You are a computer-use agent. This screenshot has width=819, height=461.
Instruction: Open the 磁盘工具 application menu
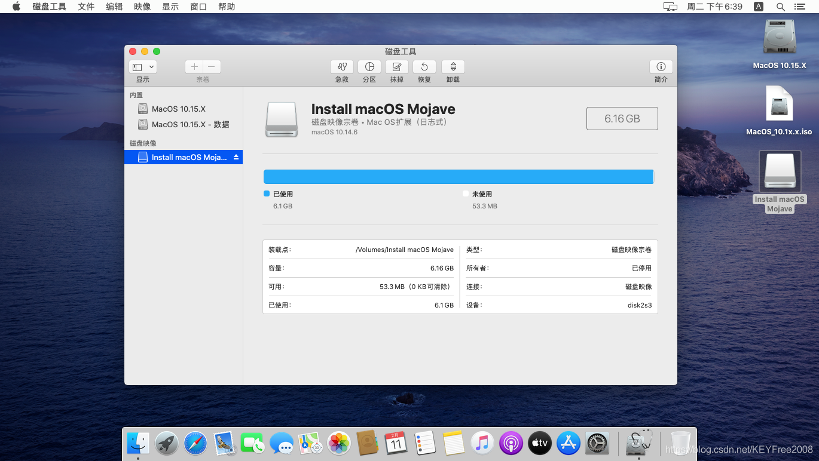coord(49,7)
